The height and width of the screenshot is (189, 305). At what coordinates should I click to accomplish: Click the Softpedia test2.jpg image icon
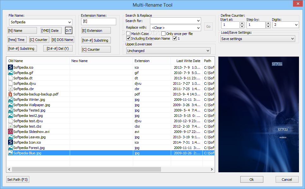[x=10, y=116]
